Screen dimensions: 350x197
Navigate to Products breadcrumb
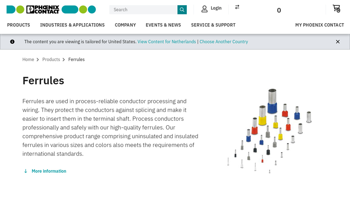[x=51, y=60]
